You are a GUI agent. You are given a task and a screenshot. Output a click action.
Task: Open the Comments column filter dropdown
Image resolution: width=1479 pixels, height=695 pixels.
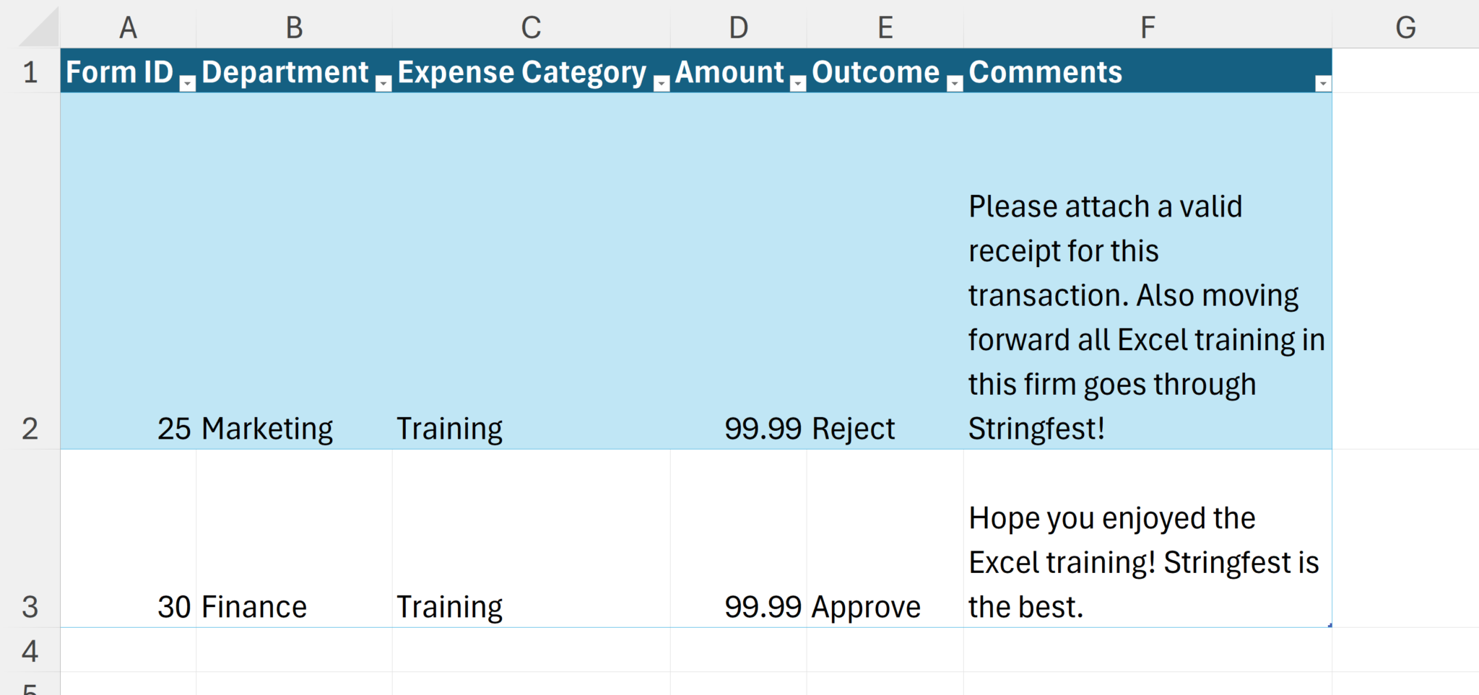pos(1322,84)
